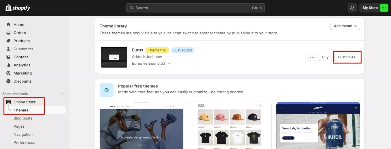Screen dimensions: 391x149
Task: Click the Eurus theme name
Action: (x=137, y=50)
